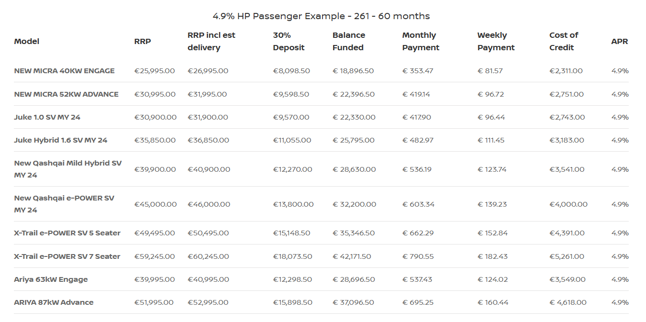
Task: Select X-Trail e-POWER SV 5 Seater
Action: pos(67,233)
